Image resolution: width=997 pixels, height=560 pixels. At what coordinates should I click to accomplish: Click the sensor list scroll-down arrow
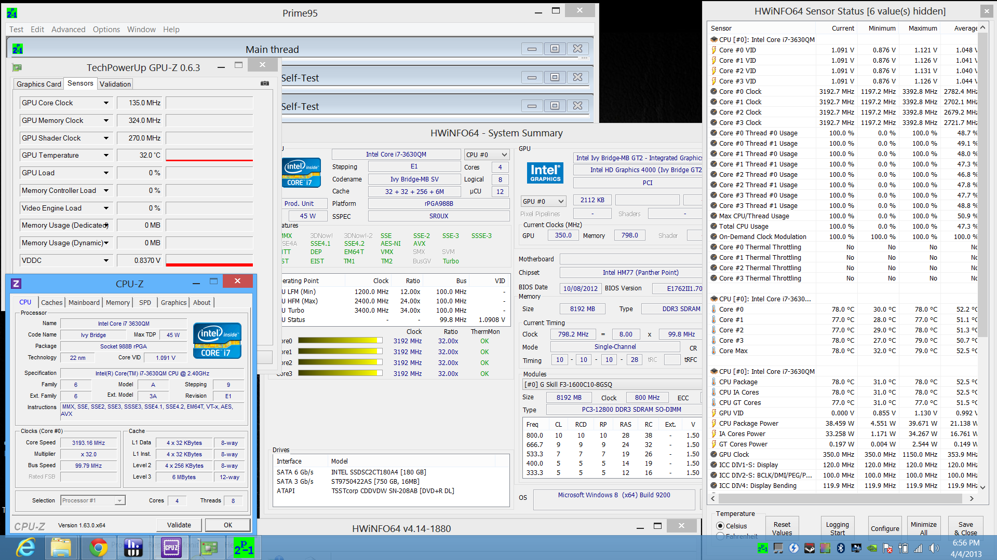pyautogui.click(x=982, y=487)
